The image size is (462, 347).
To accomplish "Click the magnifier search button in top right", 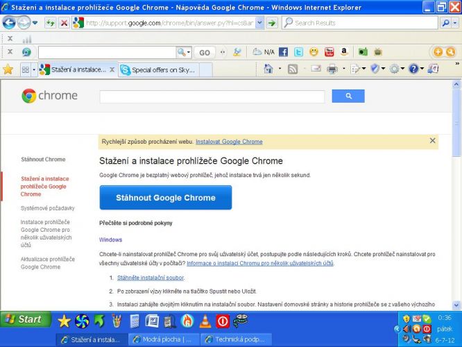I will tap(445, 23).
